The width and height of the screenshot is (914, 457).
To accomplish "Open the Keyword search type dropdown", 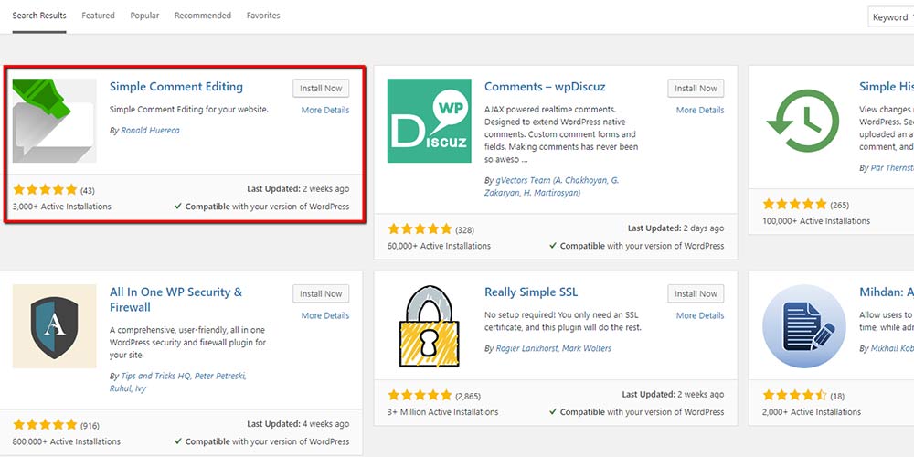I will [890, 16].
